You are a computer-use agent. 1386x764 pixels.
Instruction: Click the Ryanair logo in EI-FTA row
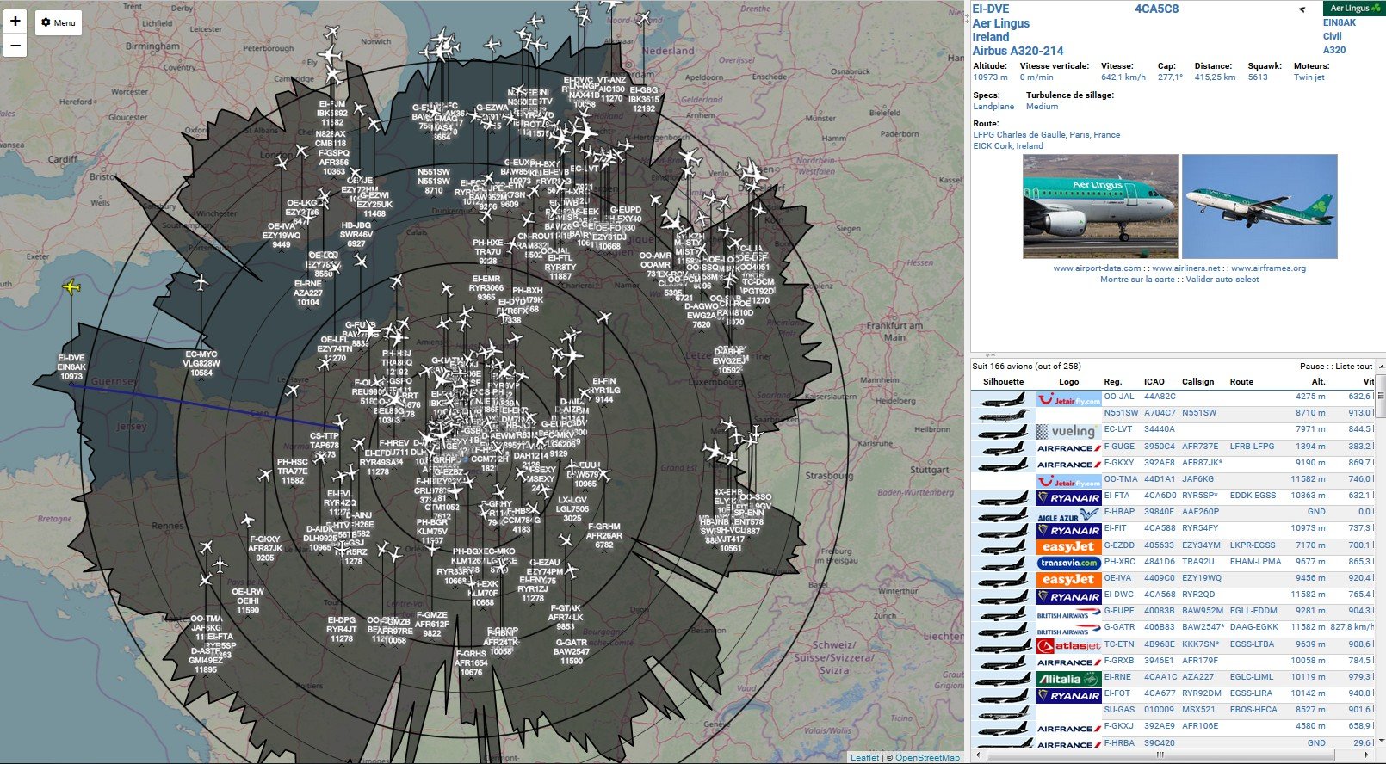coord(1068,497)
